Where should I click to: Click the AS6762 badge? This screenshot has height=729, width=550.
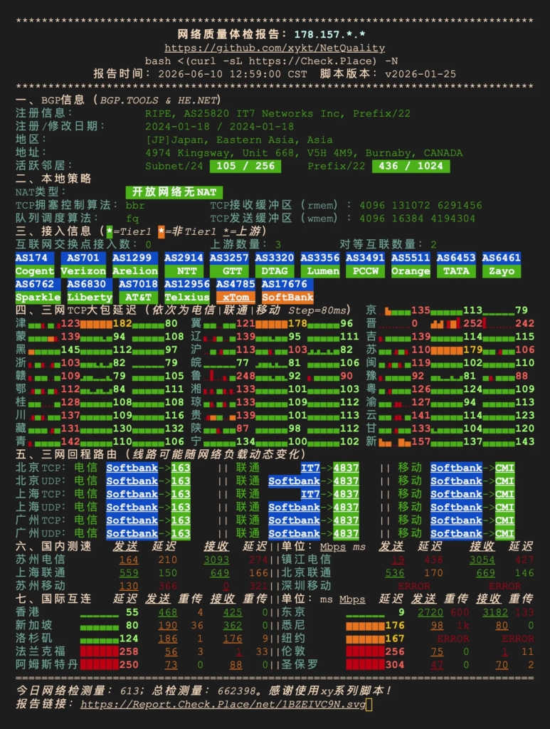pos(38,284)
